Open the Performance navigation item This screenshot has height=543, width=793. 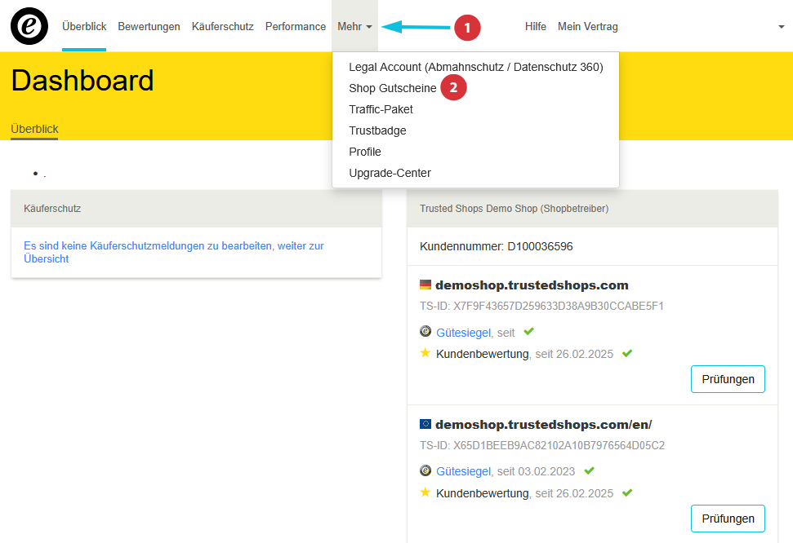click(296, 26)
